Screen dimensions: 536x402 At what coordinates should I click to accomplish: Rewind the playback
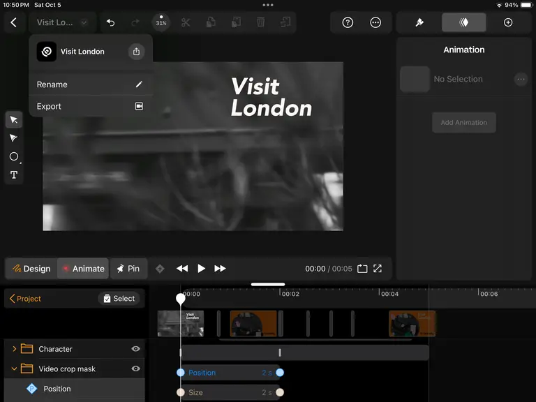pyautogui.click(x=182, y=269)
